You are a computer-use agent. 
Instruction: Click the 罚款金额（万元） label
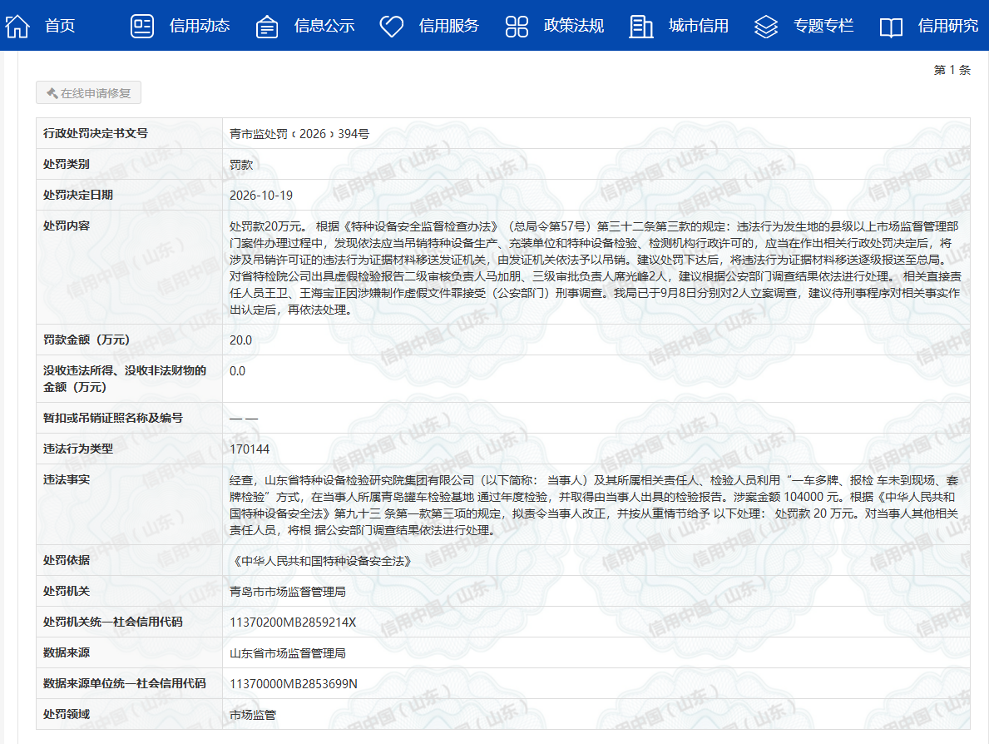click(x=87, y=340)
